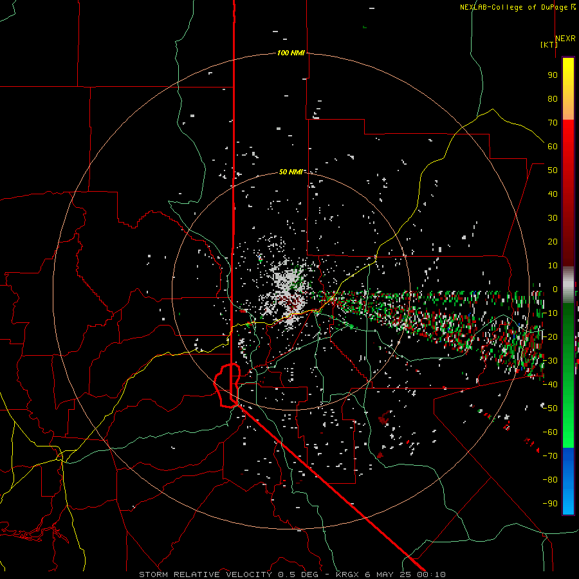The width and height of the screenshot is (579, 579).
Task: Select the positive 50 knot scale value
Action: point(553,170)
